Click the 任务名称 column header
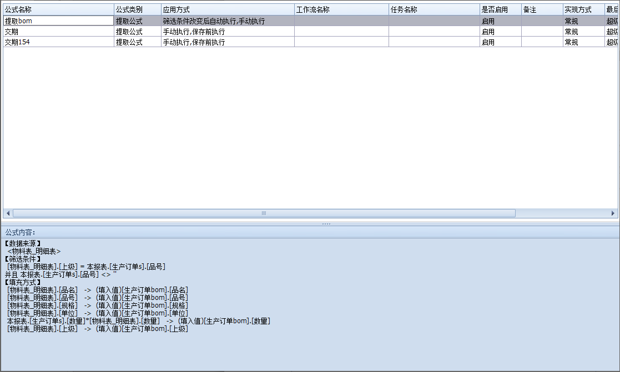620x372 pixels. tap(434, 10)
